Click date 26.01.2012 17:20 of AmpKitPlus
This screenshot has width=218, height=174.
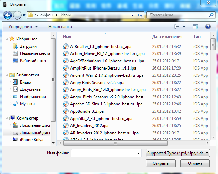pyautogui.click(x=166, y=68)
